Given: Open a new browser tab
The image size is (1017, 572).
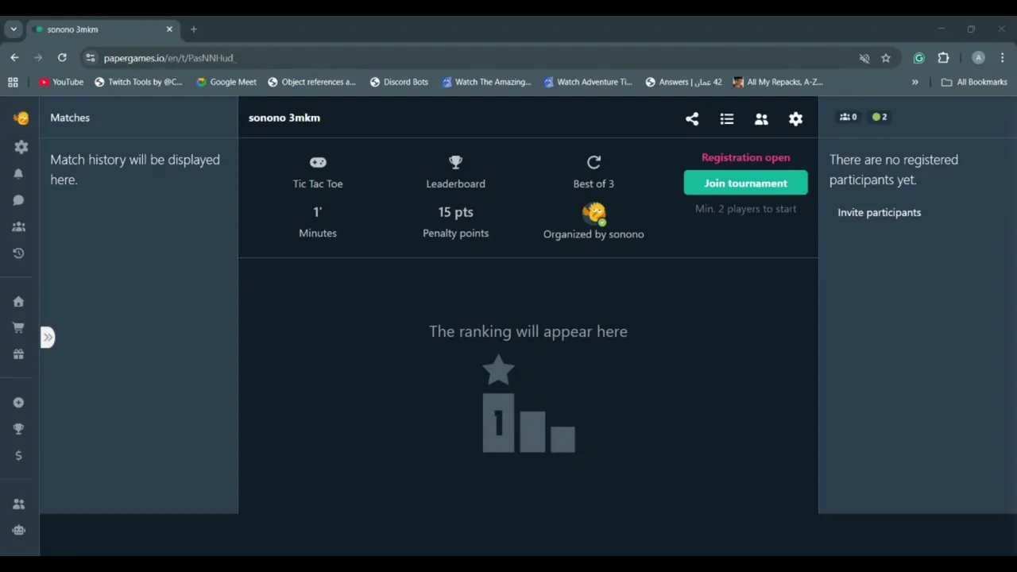Looking at the screenshot, I should pyautogui.click(x=193, y=29).
